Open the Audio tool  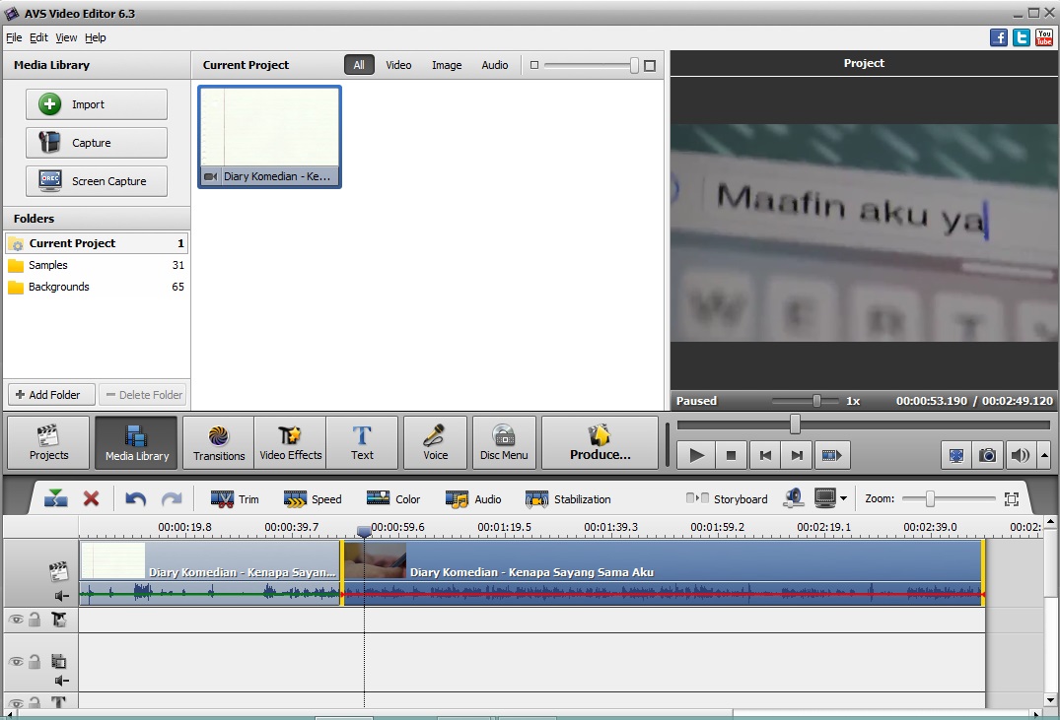[x=473, y=499]
